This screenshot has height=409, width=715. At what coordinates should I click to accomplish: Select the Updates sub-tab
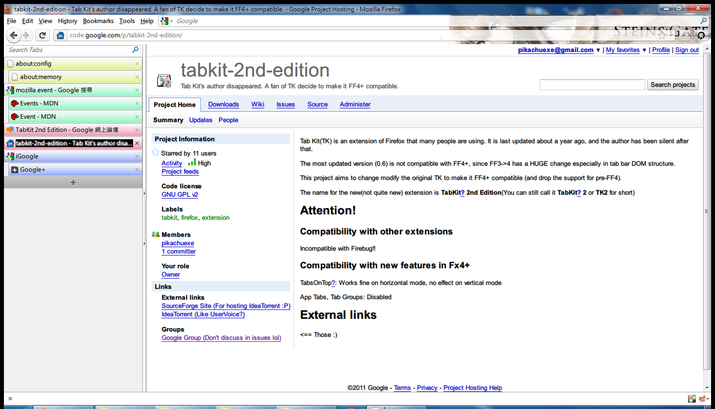(201, 120)
